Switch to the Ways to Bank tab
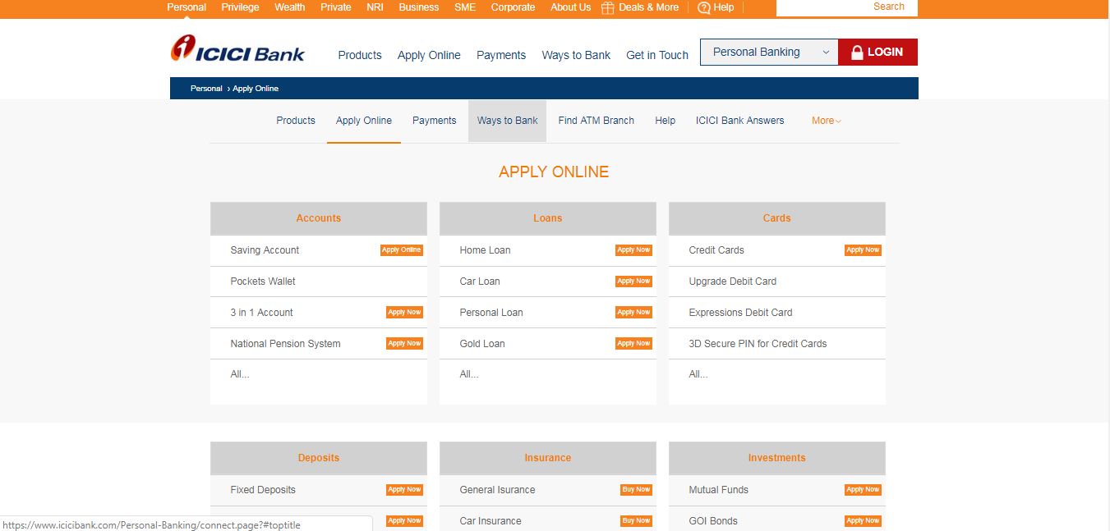Screen dimensions: 1110x531 (507, 120)
